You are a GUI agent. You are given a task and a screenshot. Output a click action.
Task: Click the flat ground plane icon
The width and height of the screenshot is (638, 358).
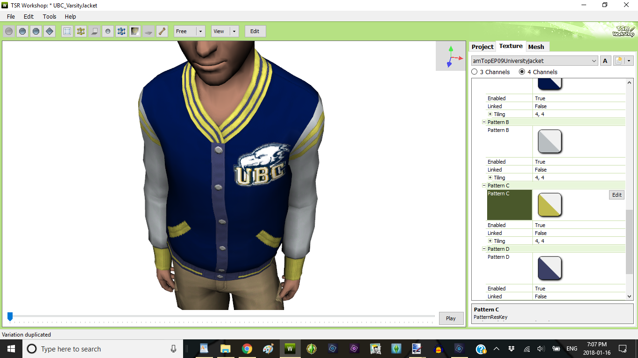coord(149,31)
